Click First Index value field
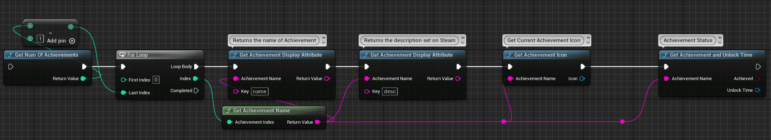 (156, 80)
